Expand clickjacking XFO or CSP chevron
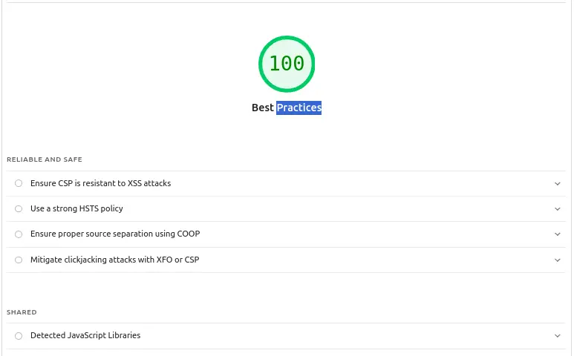 click(557, 260)
